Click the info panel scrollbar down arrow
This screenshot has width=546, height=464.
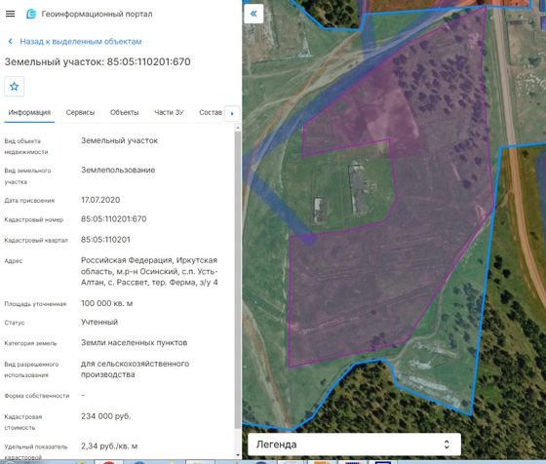pos(238,455)
